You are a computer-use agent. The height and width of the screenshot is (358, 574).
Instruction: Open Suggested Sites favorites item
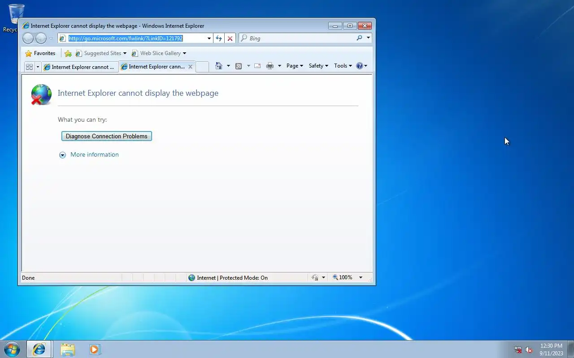[101, 53]
